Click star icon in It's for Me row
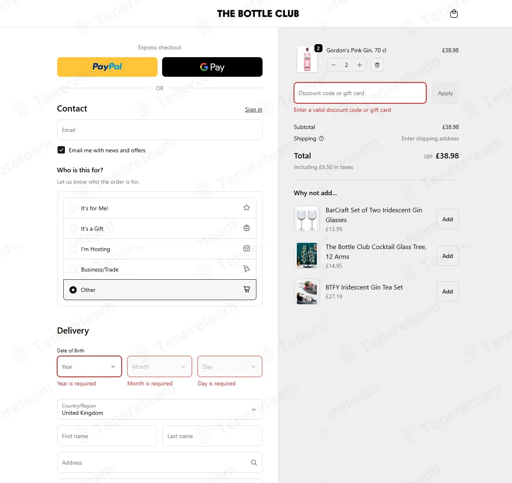 247,208
